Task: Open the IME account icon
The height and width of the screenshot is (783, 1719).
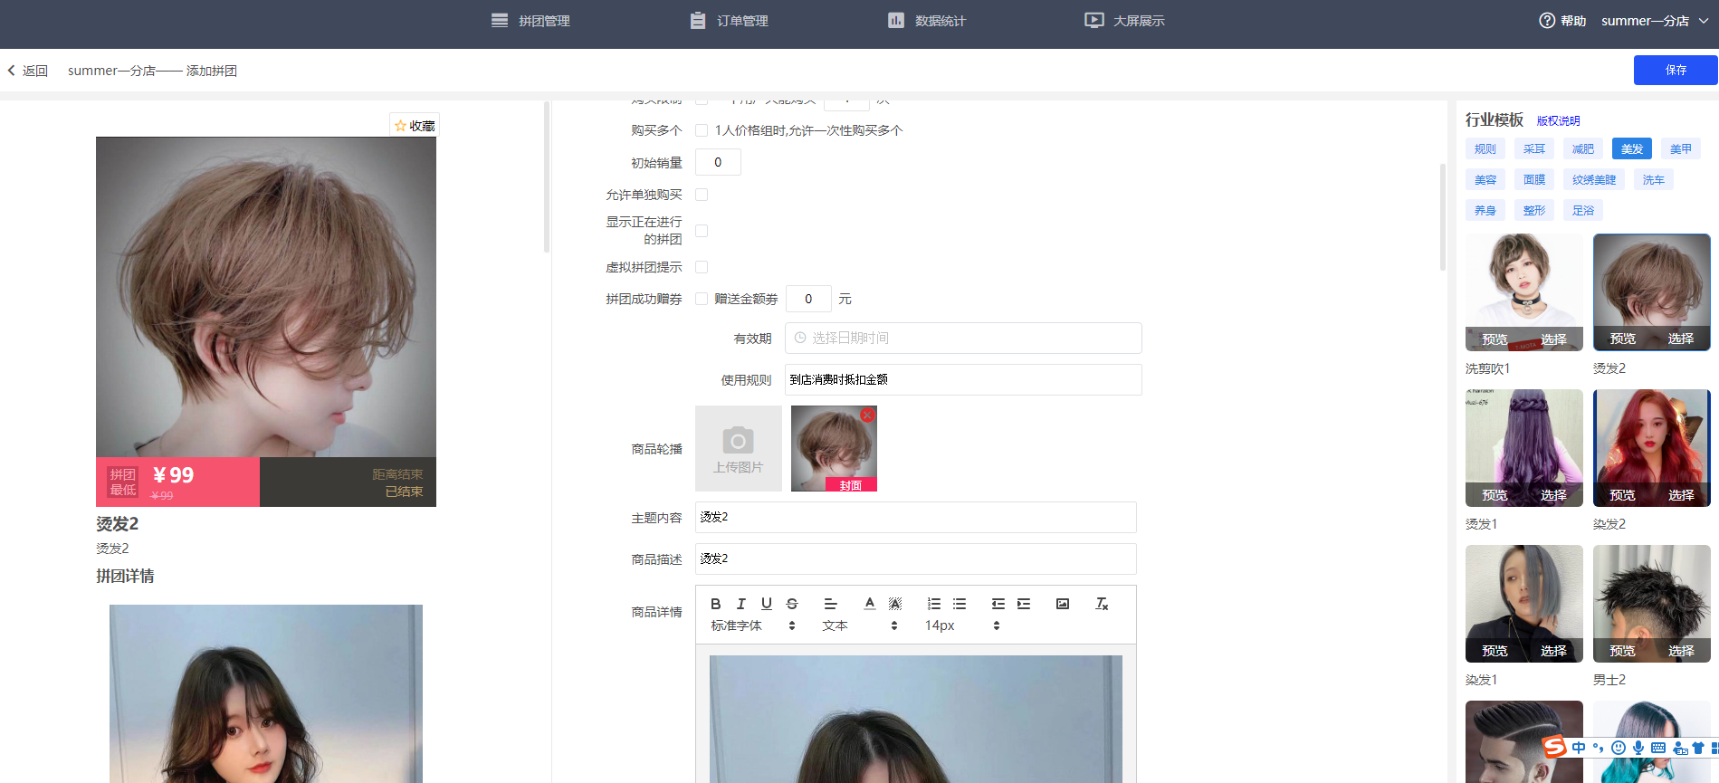Action: [1680, 748]
